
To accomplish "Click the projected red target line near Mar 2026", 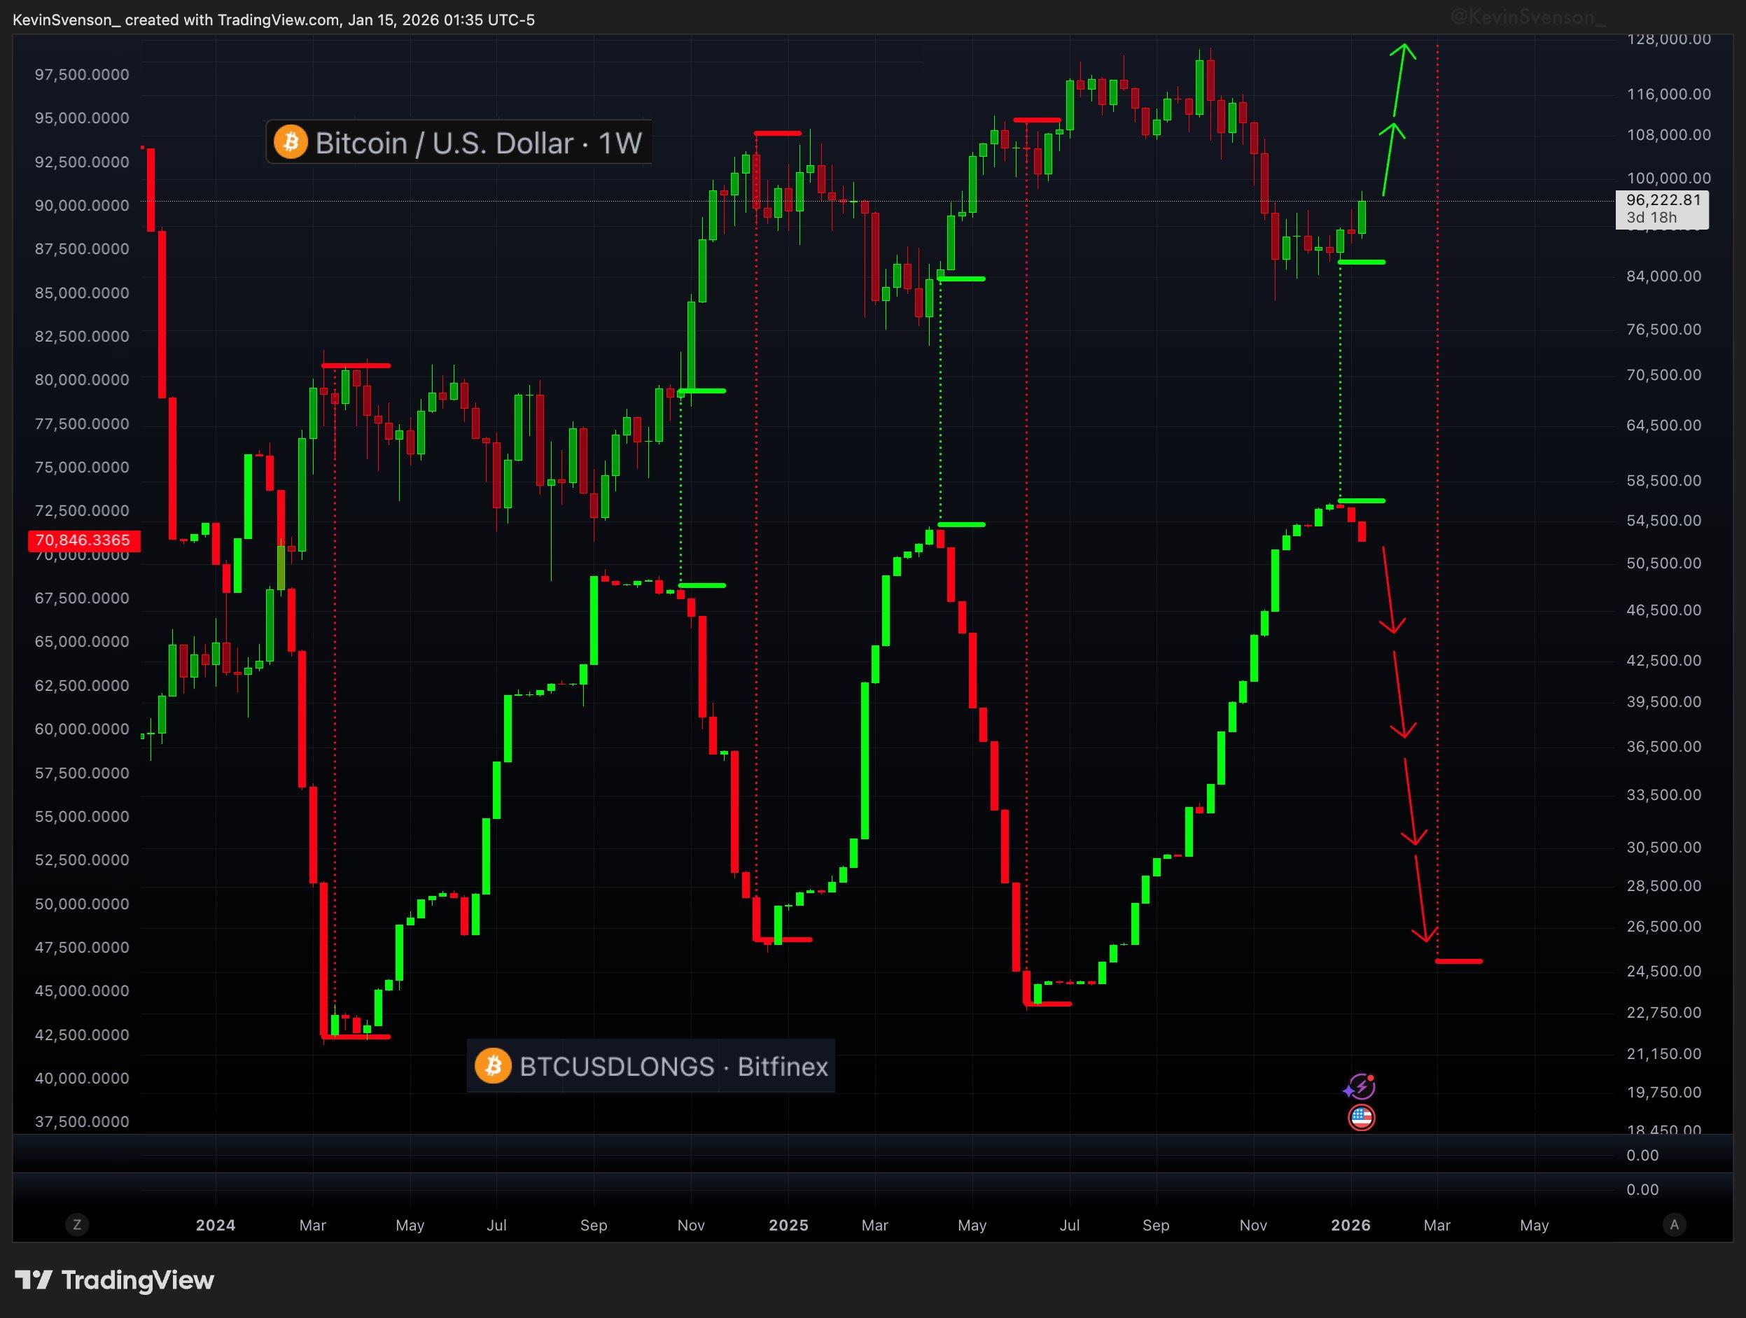I will [x=1459, y=961].
